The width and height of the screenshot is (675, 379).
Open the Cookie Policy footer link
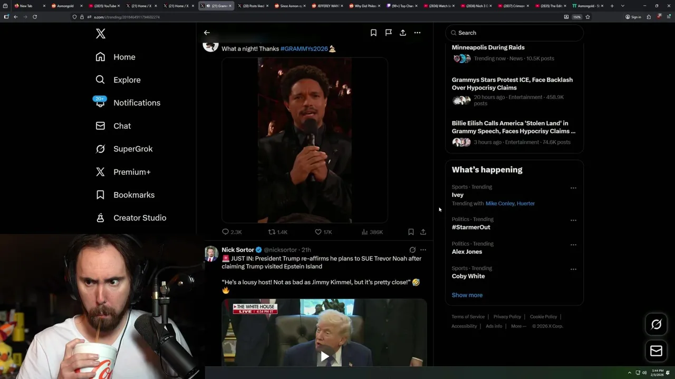tap(543, 317)
